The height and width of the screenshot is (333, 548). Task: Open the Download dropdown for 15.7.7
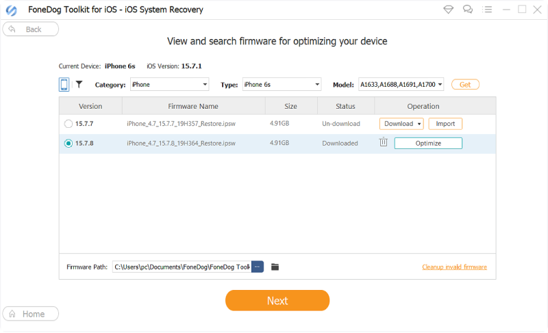click(401, 124)
